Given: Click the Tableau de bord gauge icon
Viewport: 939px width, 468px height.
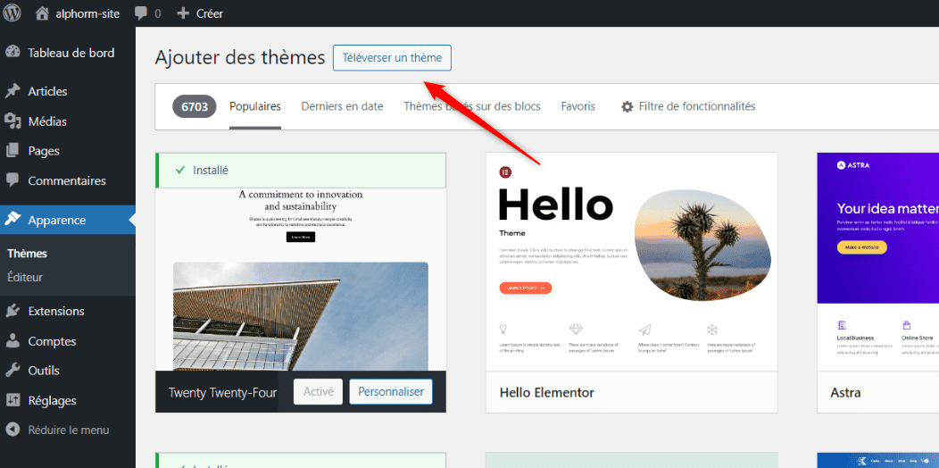Looking at the screenshot, I should tap(12, 53).
